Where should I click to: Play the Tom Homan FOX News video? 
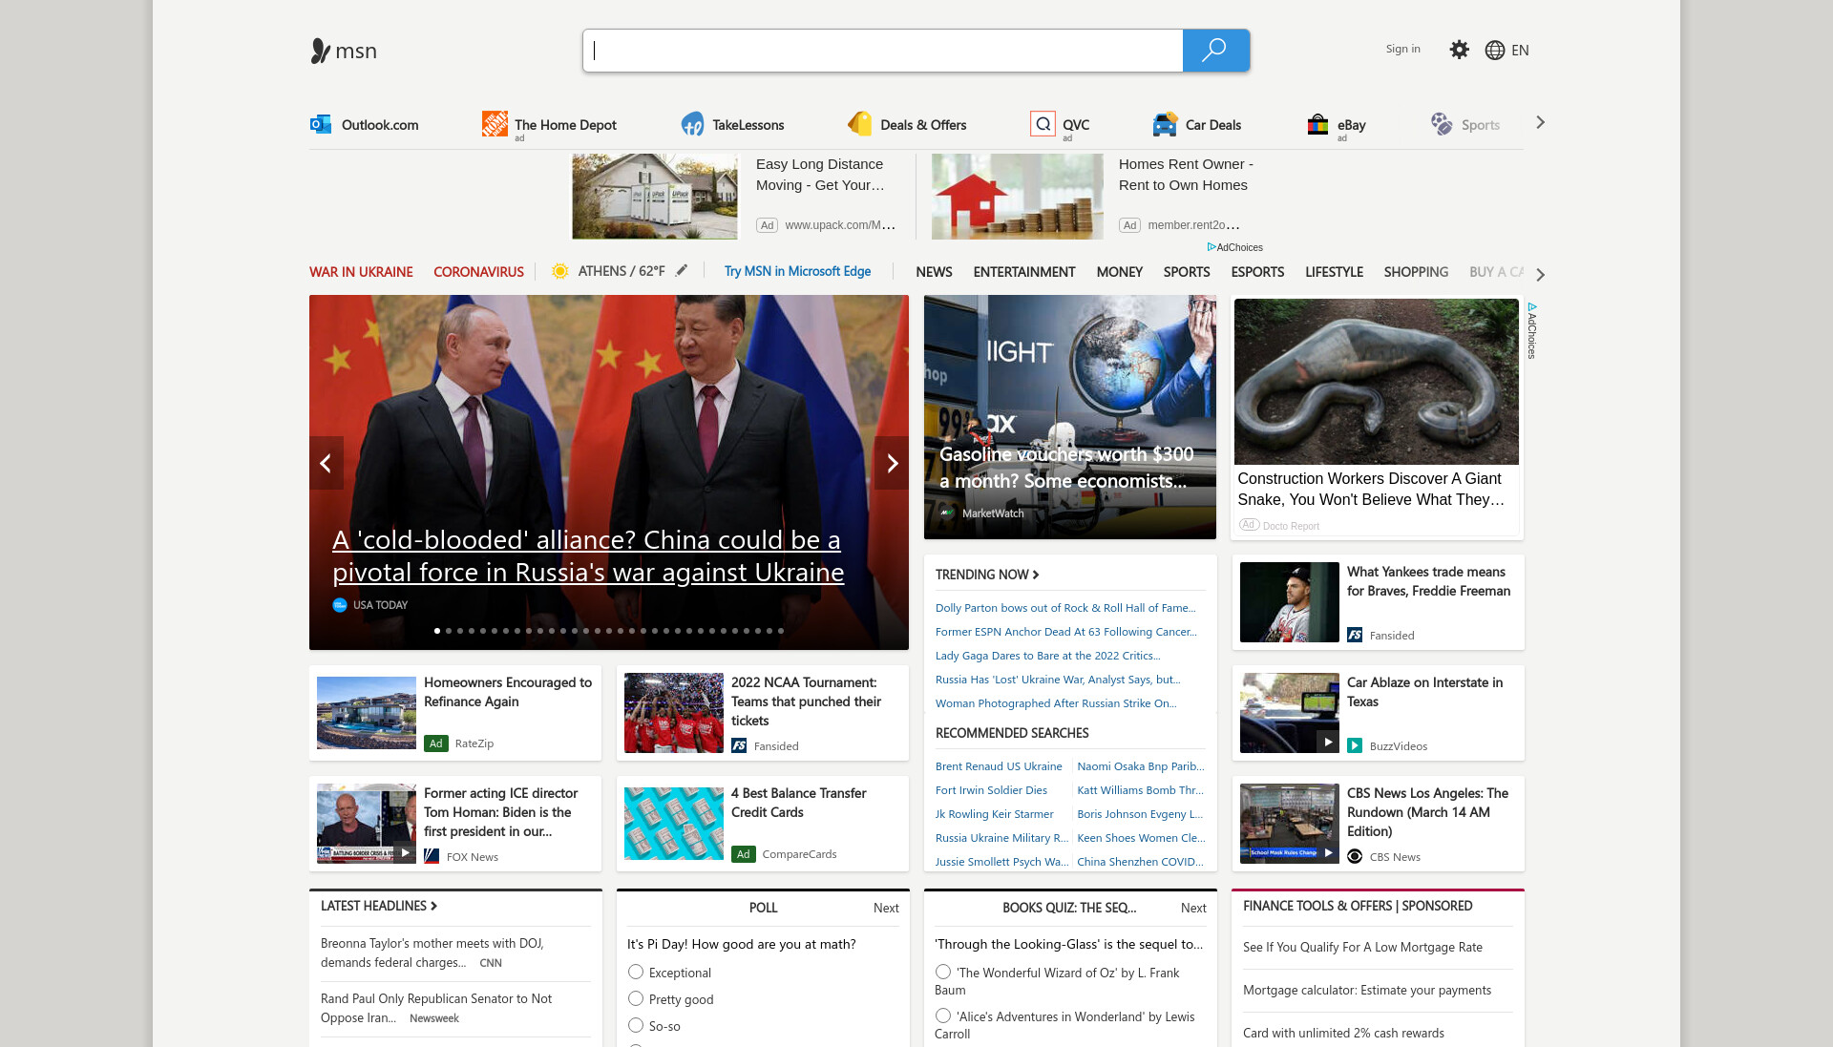[405, 852]
